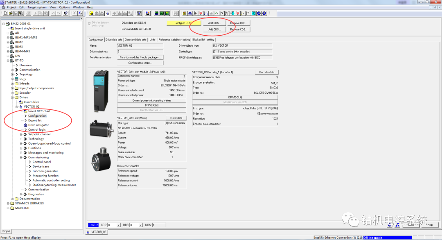Click the Add DDS button
Screen dimensions: 442x240
(x=214, y=23)
